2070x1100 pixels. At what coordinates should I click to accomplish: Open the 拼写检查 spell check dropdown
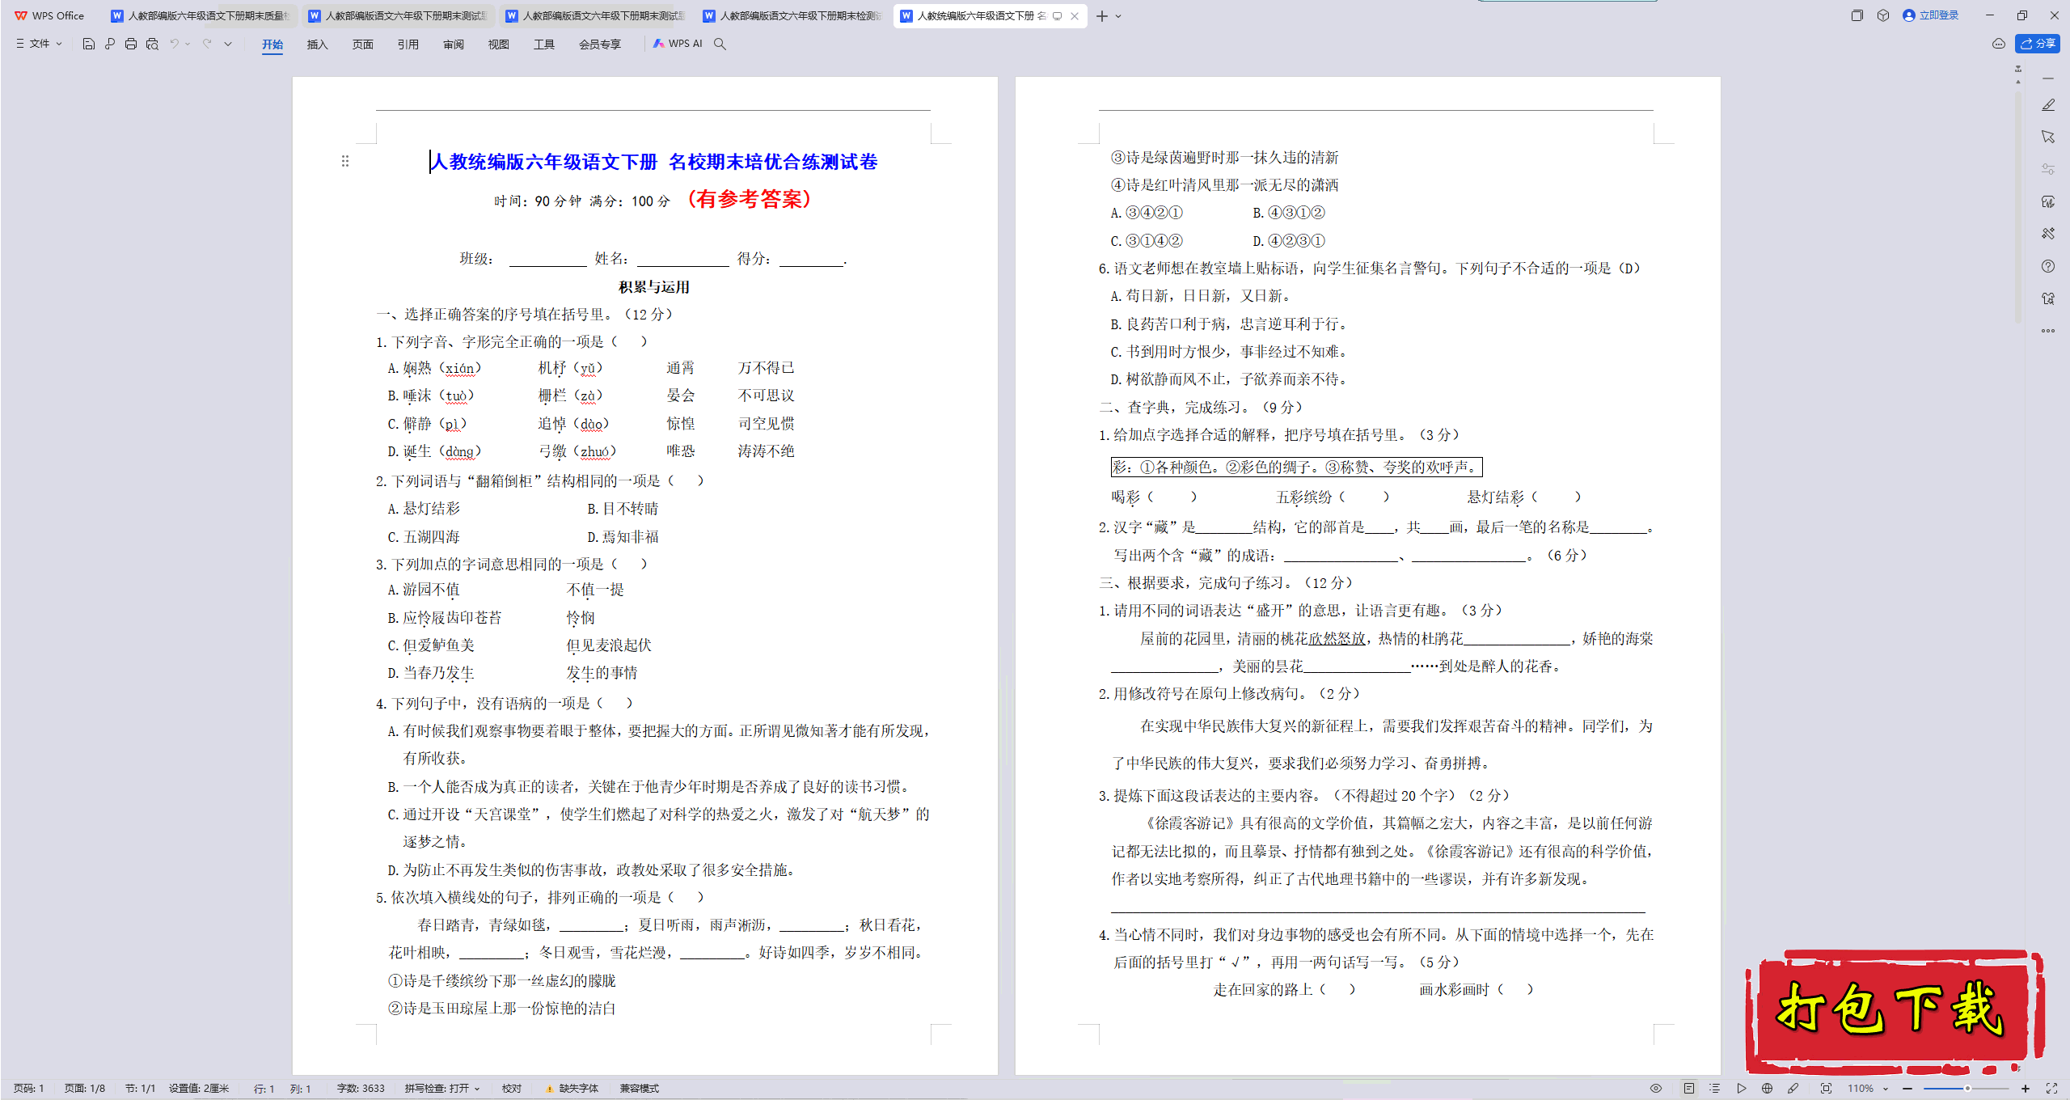click(x=443, y=1089)
